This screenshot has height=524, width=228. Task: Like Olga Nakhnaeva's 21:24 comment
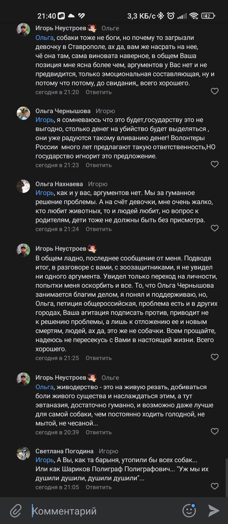(215, 228)
